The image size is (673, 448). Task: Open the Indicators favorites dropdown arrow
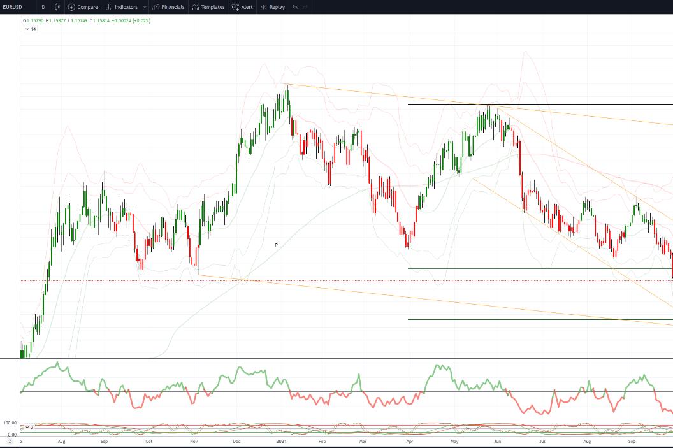coord(145,7)
